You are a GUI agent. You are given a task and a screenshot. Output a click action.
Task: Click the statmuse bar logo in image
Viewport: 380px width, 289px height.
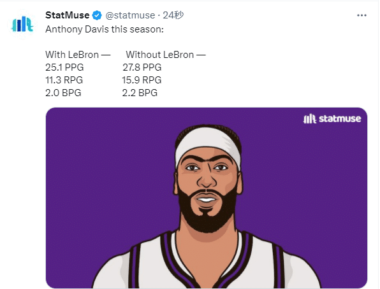pos(309,118)
